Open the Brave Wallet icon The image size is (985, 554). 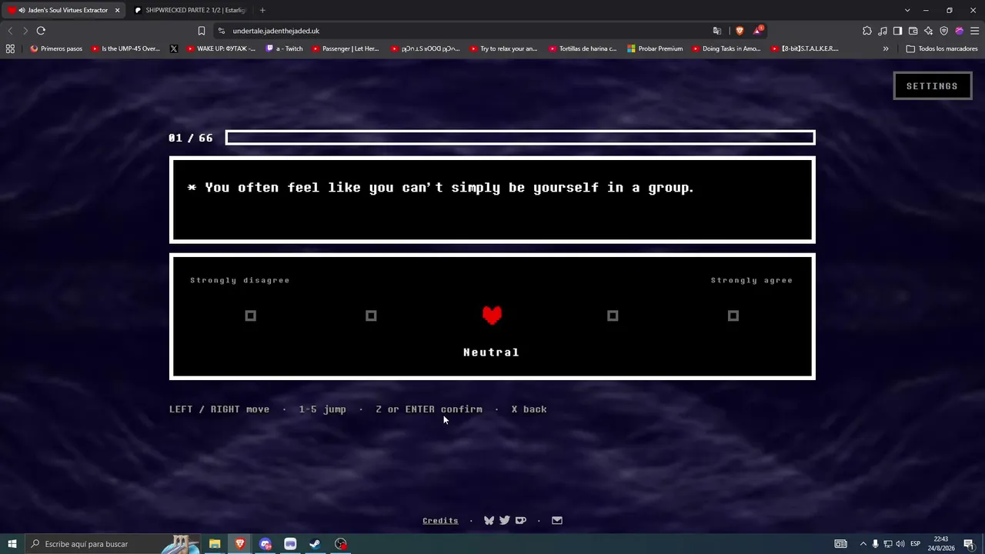913,31
